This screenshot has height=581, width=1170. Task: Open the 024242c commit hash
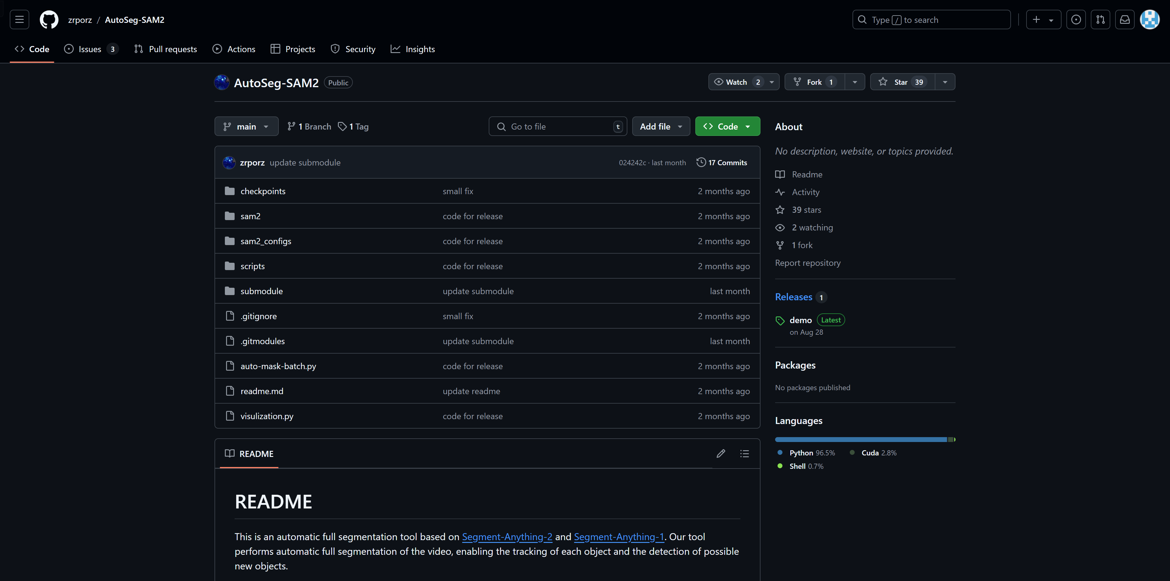(x=632, y=162)
